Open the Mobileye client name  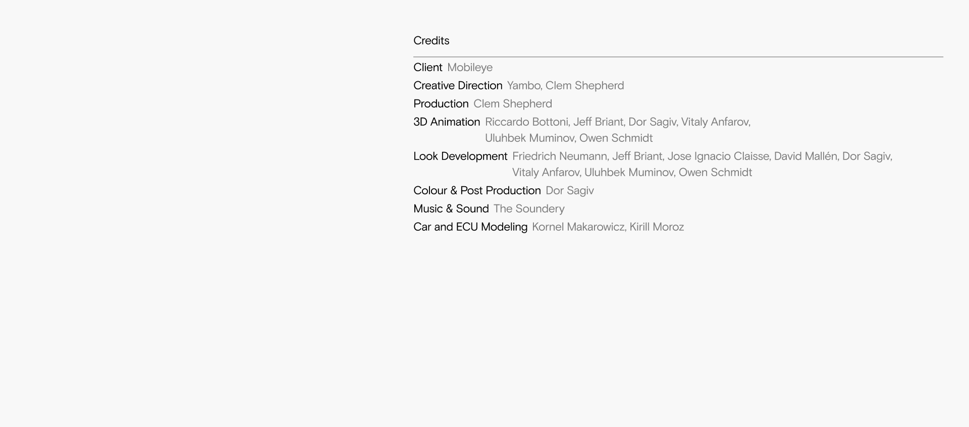[x=469, y=68]
